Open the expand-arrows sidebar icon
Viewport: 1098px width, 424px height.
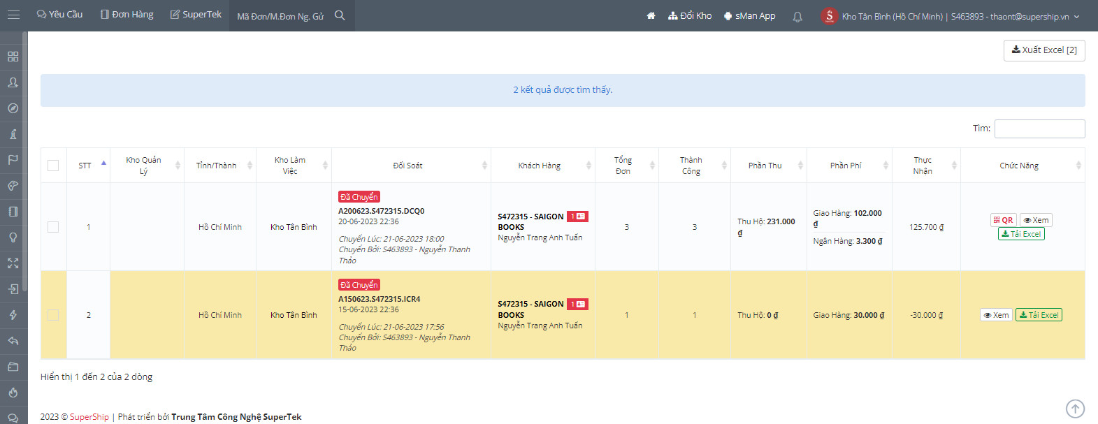pyautogui.click(x=13, y=263)
